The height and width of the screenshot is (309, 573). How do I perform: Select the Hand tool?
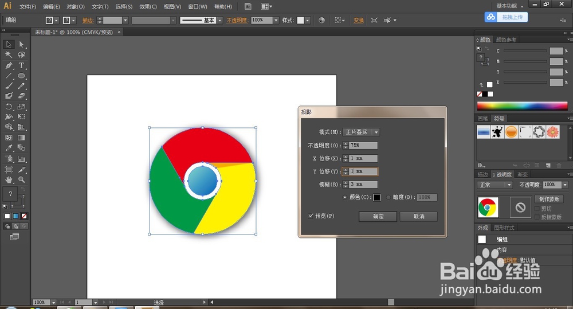tap(9, 180)
